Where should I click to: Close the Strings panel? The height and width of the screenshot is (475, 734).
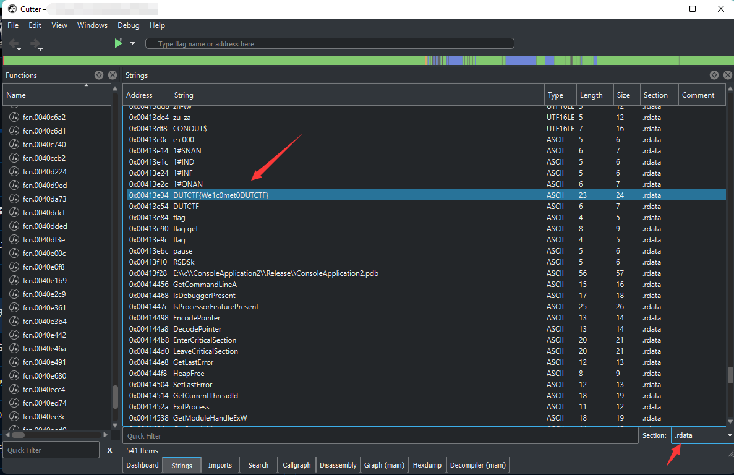(727, 75)
